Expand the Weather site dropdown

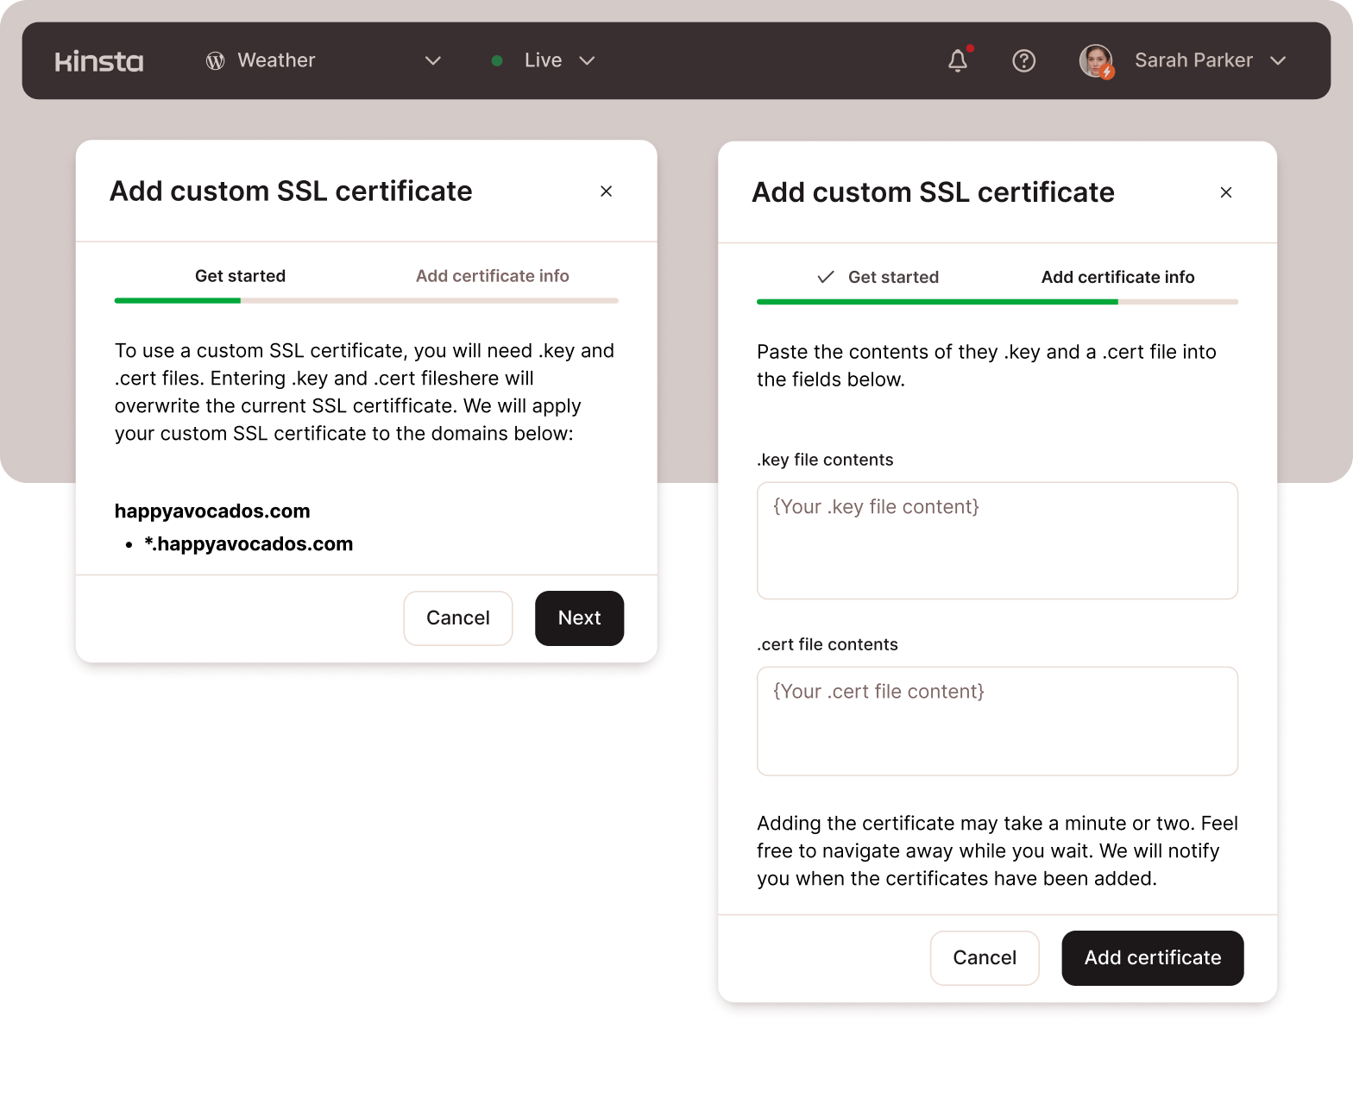click(433, 60)
